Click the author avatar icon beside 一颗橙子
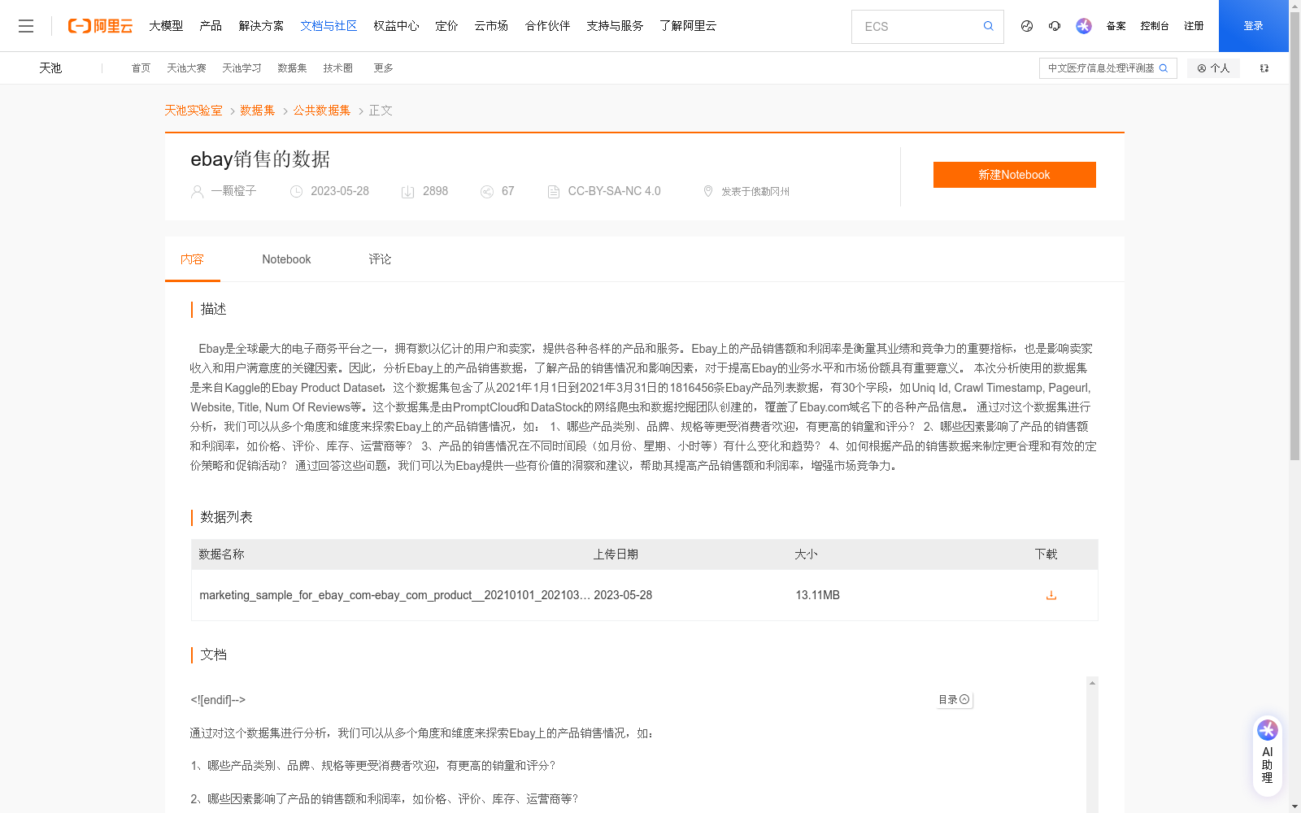This screenshot has width=1301, height=813. [197, 192]
